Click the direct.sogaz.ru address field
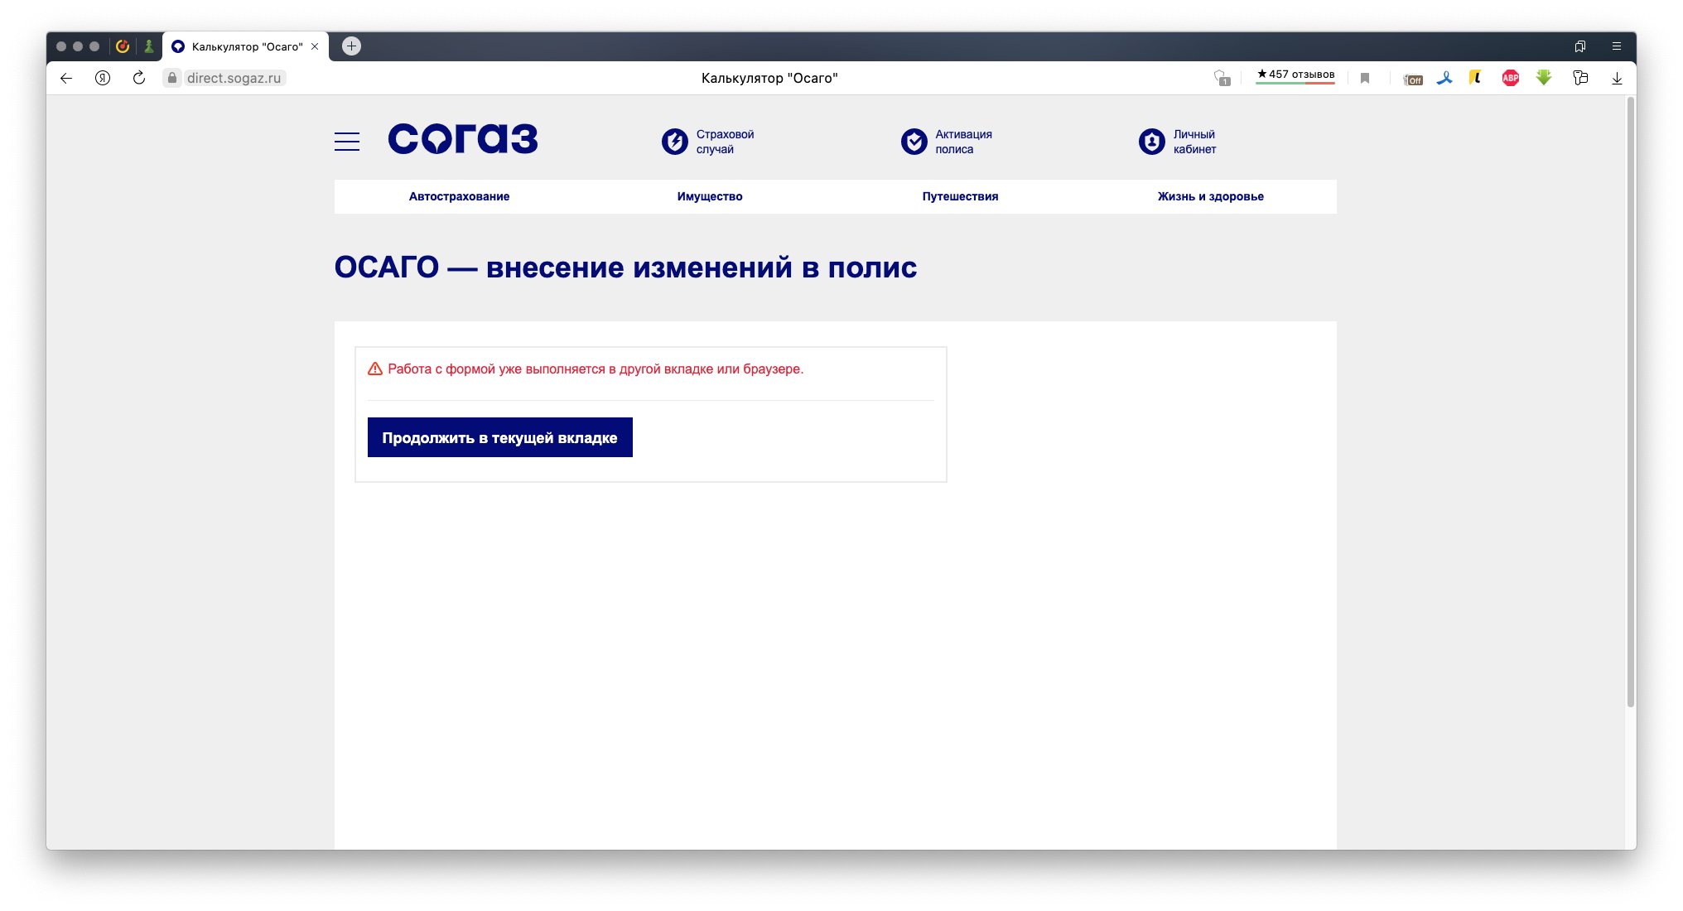The image size is (1683, 911). [234, 78]
